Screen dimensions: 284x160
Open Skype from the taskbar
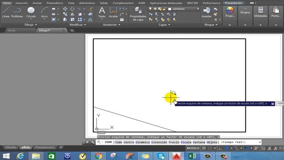[161, 156]
